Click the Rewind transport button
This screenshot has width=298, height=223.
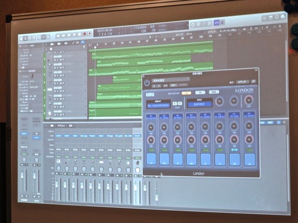pyautogui.click(x=58, y=36)
